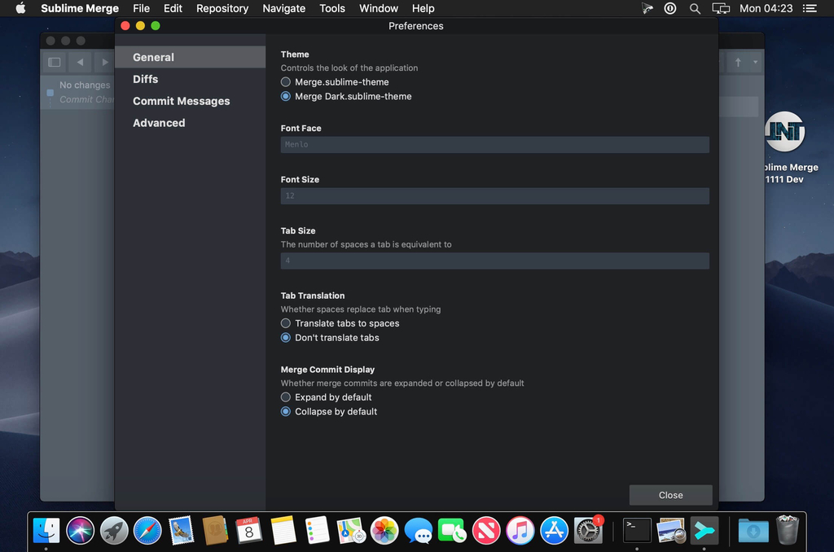Open the Repository menu

222,9
